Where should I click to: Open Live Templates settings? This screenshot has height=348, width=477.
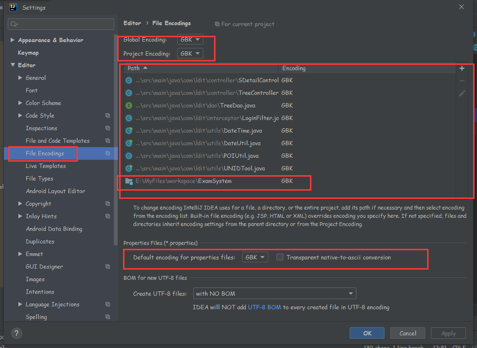pyautogui.click(x=46, y=166)
